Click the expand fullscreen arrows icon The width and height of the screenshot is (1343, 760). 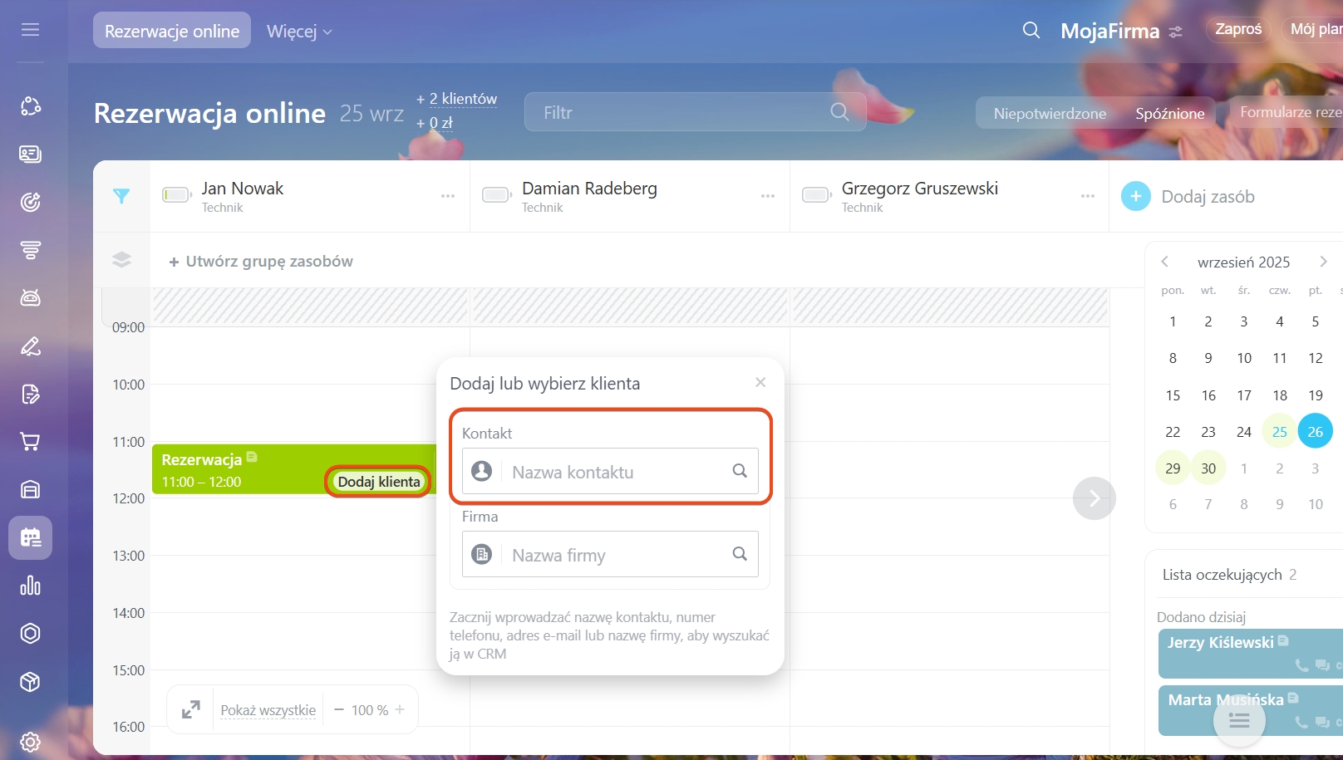(x=191, y=710)
